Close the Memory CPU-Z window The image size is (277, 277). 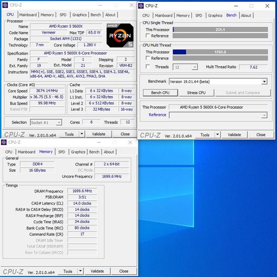tap(130, 142)
